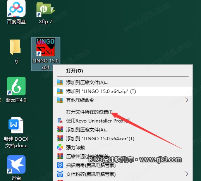The width and height of the screenshot is (201, 181).
Task: Choose 使用Revo Uninstaller Pro卸载 entry
Action: pos(123,121)
